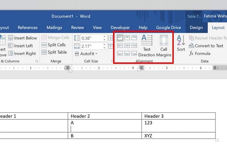Click Convert to Text button
227x146 pixels.
[206, 46]
